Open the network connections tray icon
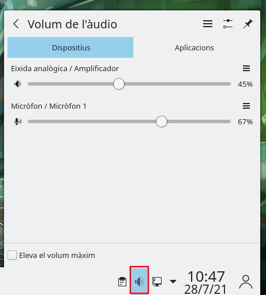 click(157, 282)
